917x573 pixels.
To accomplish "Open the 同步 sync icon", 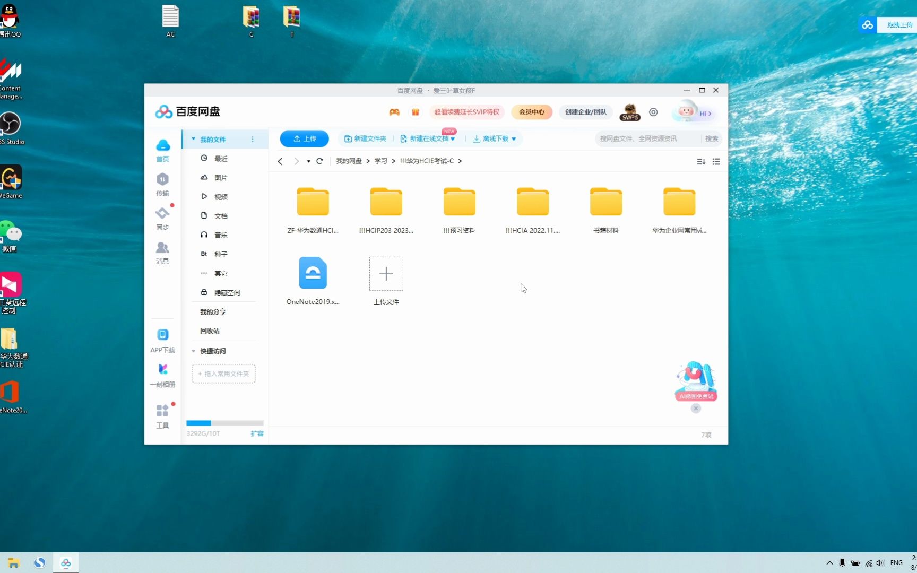I will click(x=162, y=218).
